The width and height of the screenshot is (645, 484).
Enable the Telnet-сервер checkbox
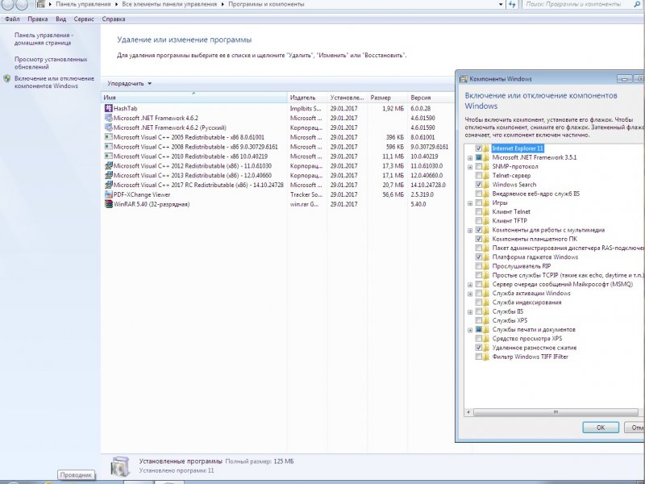[479, 175]
